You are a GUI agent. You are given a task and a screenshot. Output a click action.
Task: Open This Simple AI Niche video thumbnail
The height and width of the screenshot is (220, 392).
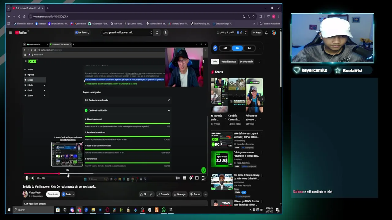click(x=222, y=182)
